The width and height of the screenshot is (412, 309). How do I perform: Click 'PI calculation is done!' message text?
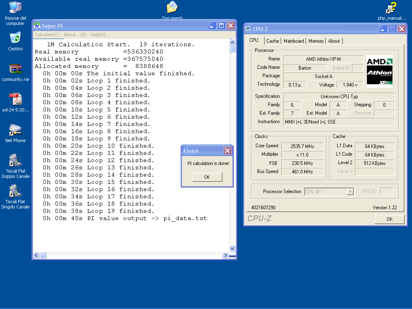click(x=208, y=163)
